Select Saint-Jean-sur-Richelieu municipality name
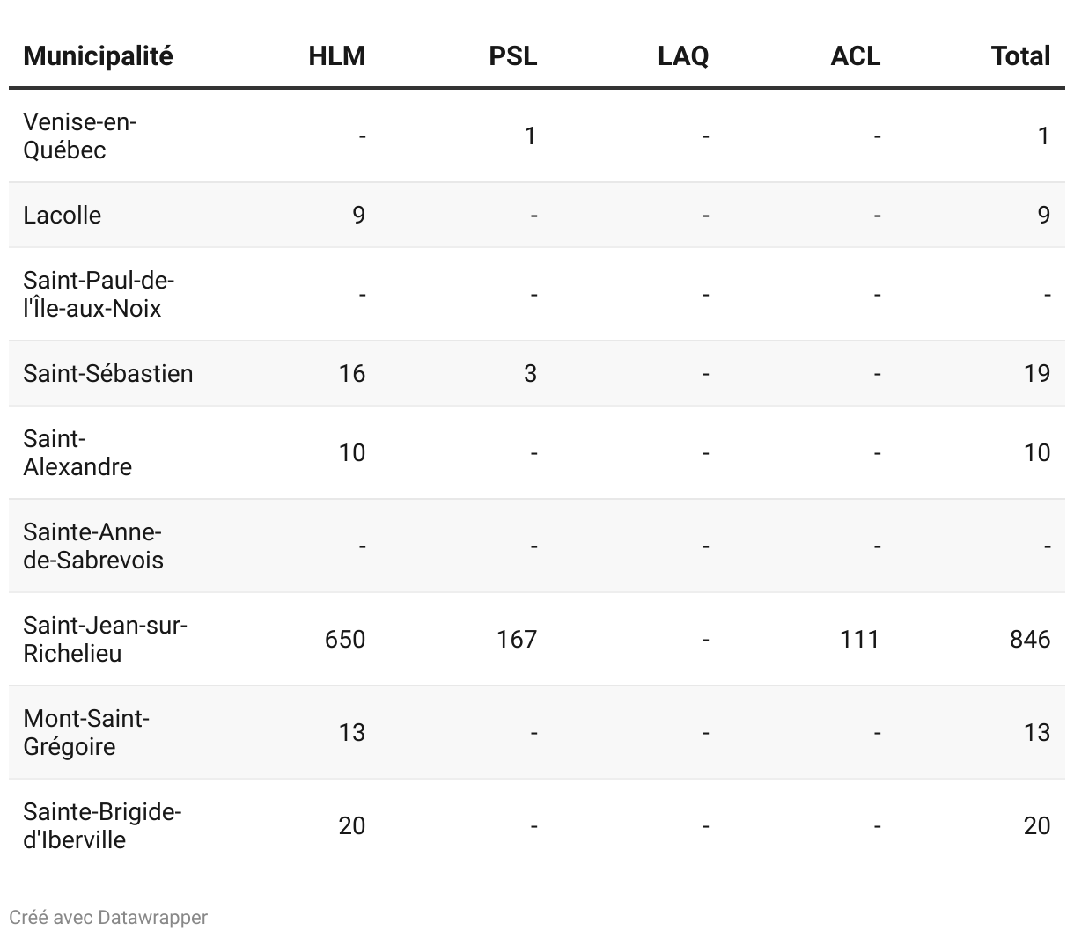1074x938 pixels. [x=106, y=639]
